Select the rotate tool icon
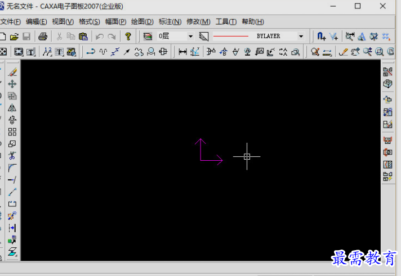 [x=12, y=120]
